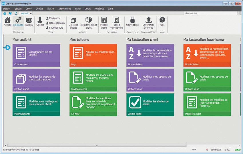Image resolution: width=243 pixels, height=154 pixels.
Task: Open the Dossier menu
Action: (7, 9)
